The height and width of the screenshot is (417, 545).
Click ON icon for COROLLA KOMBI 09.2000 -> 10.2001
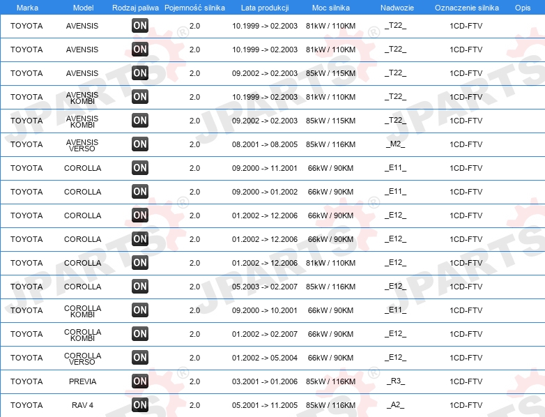pos(140,310)
